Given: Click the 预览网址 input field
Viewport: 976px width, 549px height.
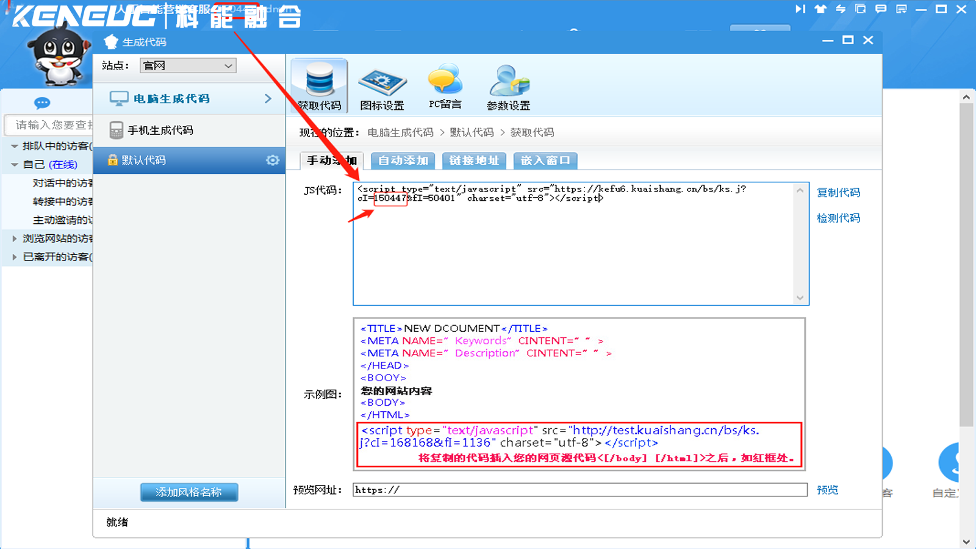Looking at the screenshot, I should click(x=580, y=490).
